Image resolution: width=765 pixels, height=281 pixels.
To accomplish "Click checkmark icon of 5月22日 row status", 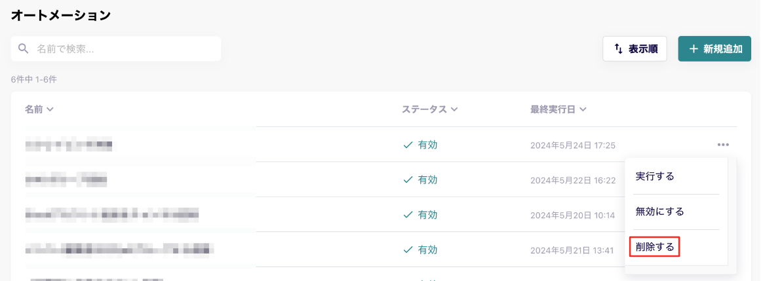I will (x=408, y=180).
